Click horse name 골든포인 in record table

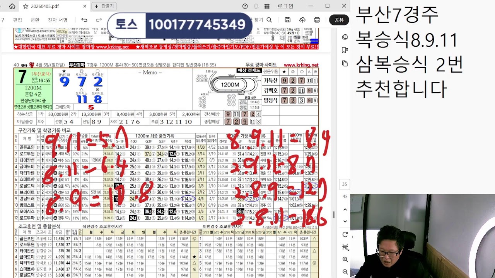[x=27, y=147]
